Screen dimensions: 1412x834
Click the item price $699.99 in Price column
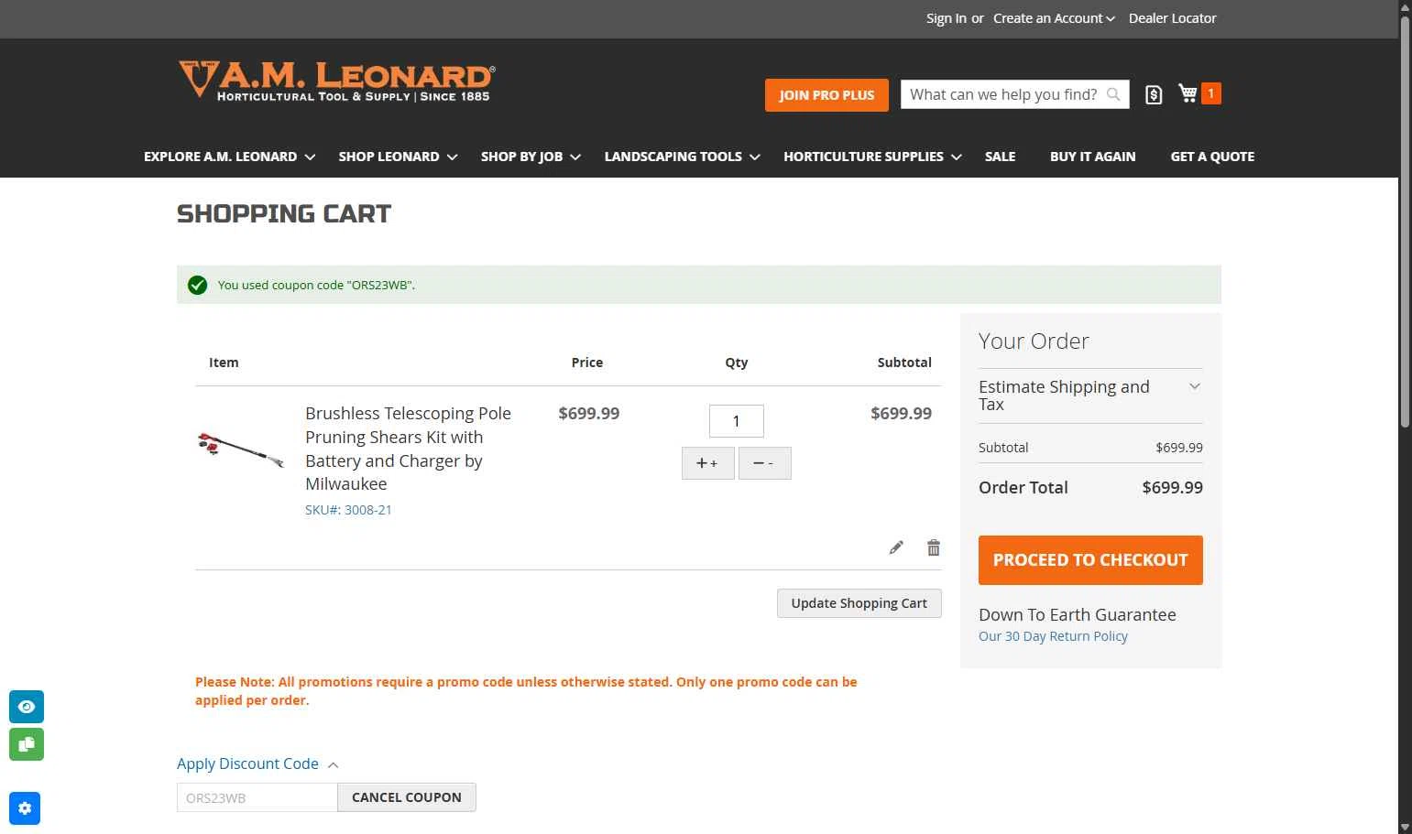tap(589, 414)
